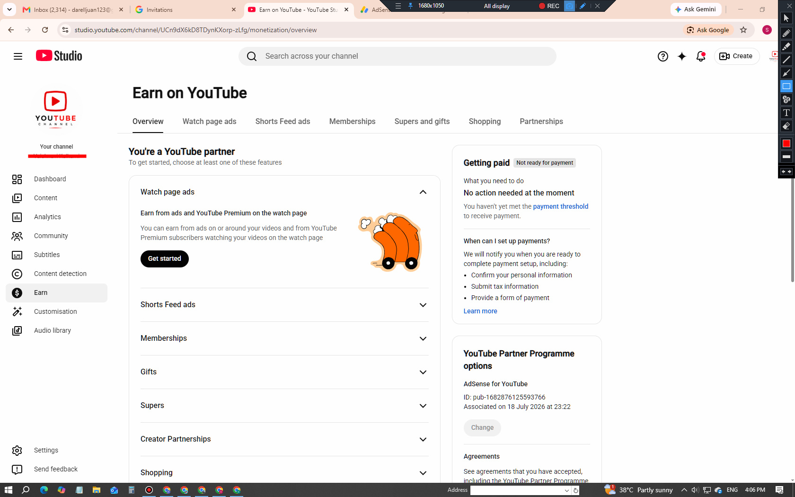Select the annotation eraser tool
795x497 pixels.
[786, 126]
